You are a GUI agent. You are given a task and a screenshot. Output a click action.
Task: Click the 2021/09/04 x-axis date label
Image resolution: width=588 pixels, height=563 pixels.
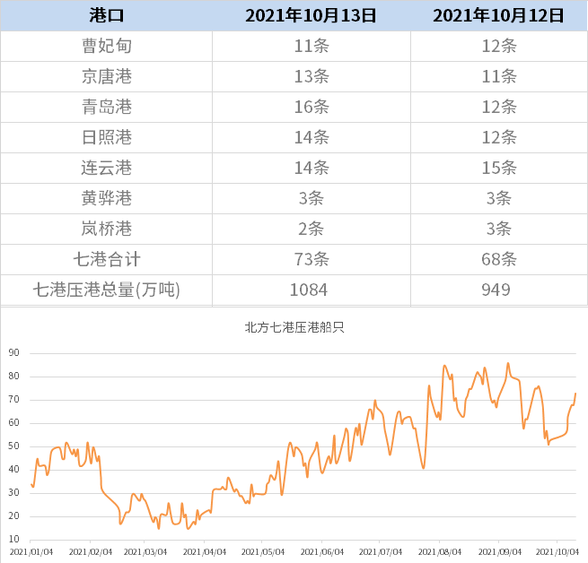tap(499, 552)
